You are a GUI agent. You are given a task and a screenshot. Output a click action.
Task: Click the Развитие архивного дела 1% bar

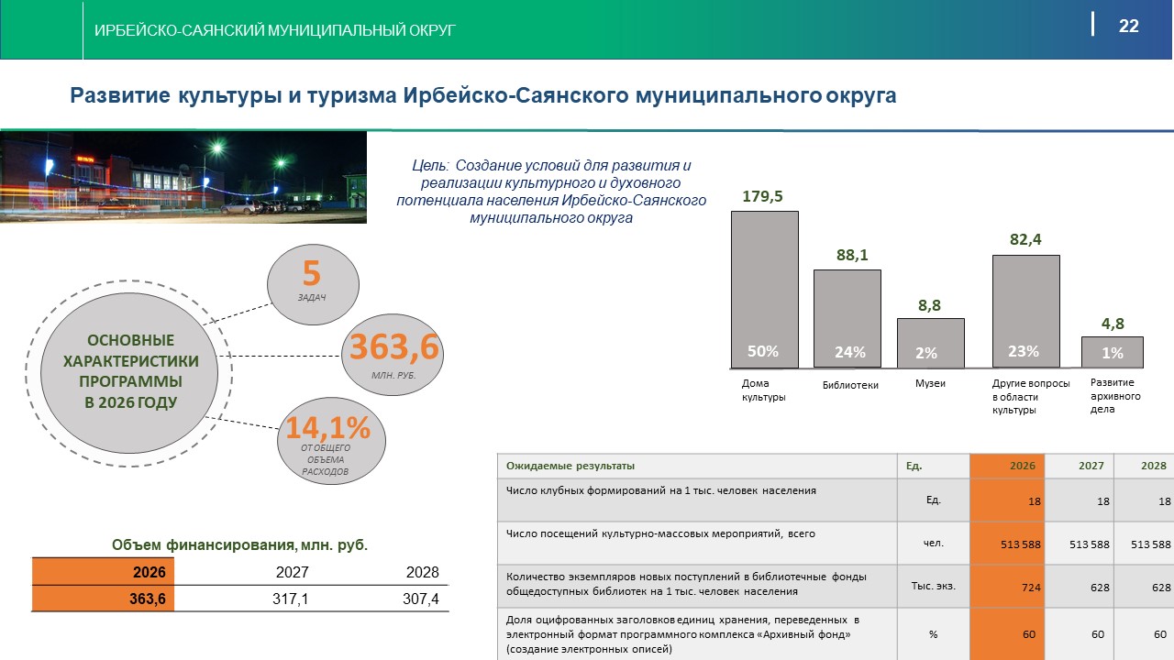click(1112, 352)
